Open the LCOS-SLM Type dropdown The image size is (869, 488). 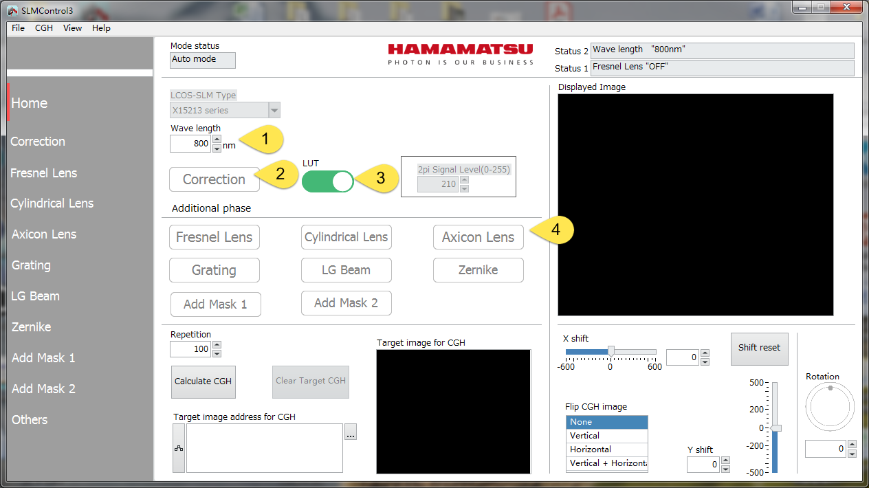click(x=274, y=110)
